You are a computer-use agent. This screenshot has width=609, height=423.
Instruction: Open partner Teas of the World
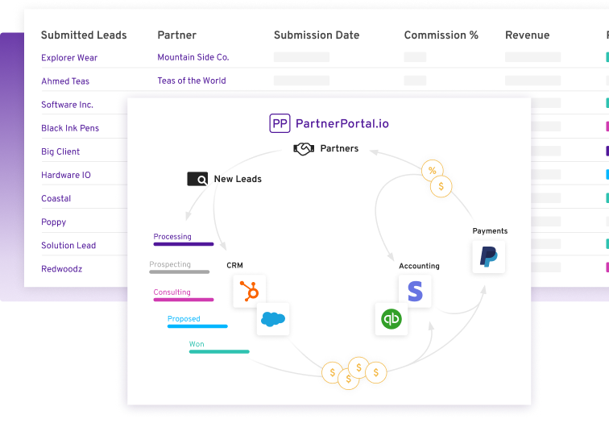(192, 81)
